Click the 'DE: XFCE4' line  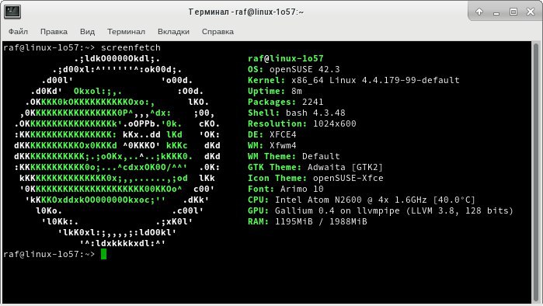(272, 134)
